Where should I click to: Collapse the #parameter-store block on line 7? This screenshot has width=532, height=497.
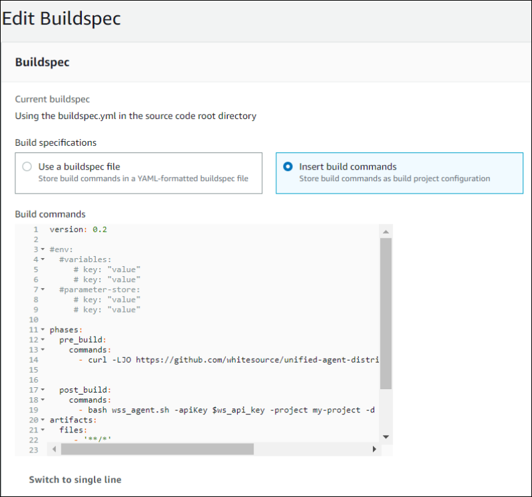pos(43,289)
